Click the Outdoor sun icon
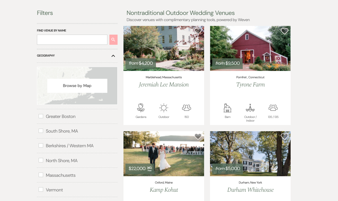 pos(164,108)
